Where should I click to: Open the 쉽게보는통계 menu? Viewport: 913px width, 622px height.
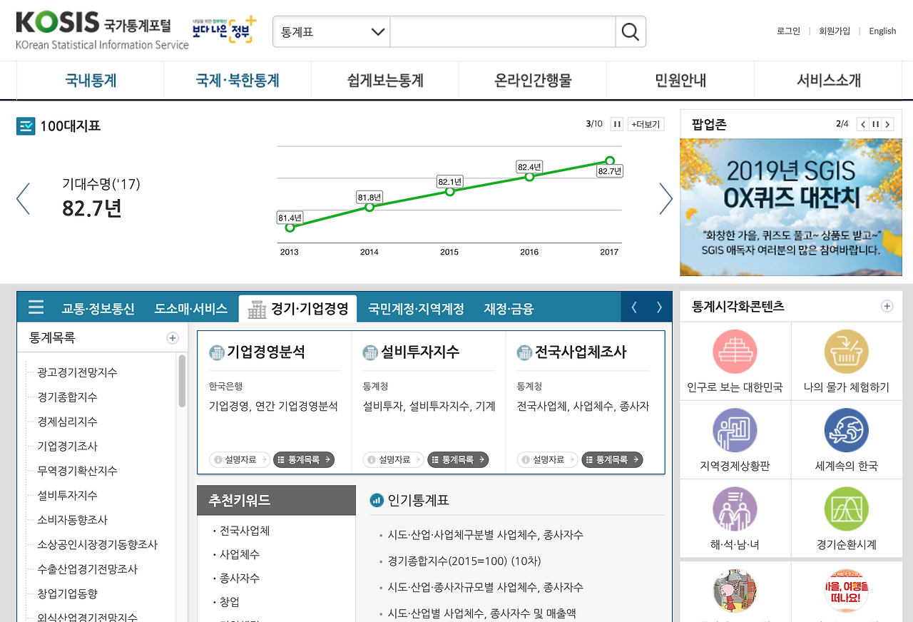(385, 81)
